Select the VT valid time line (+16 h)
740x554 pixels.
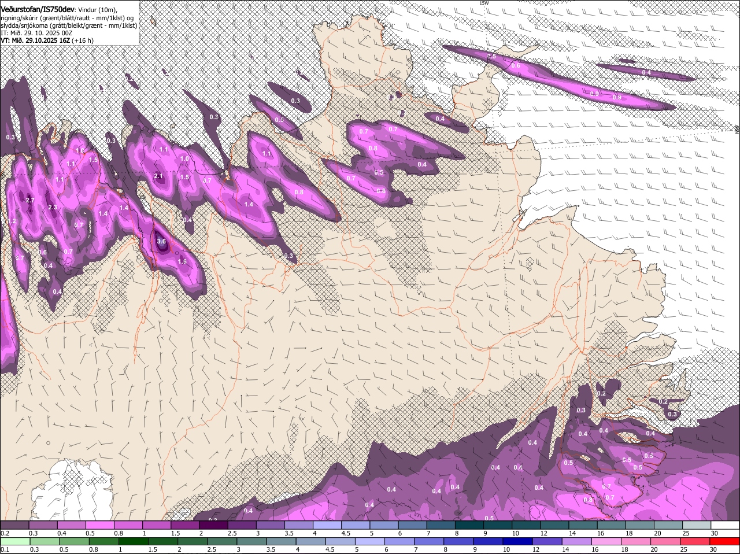47,40
